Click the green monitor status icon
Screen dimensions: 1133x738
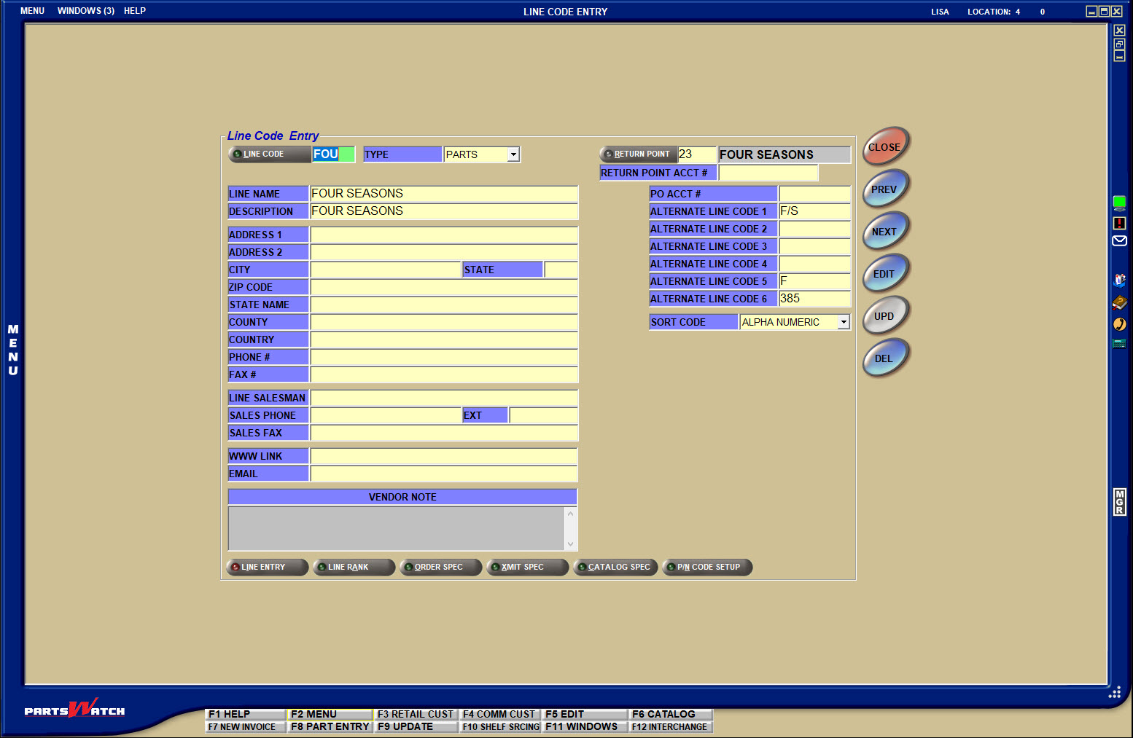(1119, 203)
